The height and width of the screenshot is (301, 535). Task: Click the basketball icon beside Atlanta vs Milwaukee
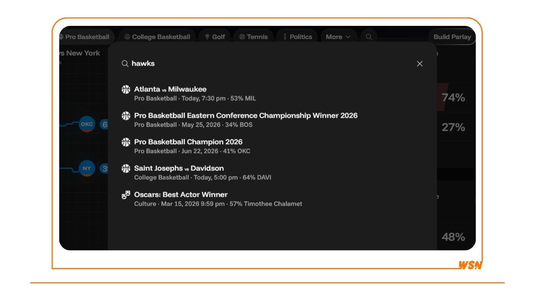pos(126,89)
